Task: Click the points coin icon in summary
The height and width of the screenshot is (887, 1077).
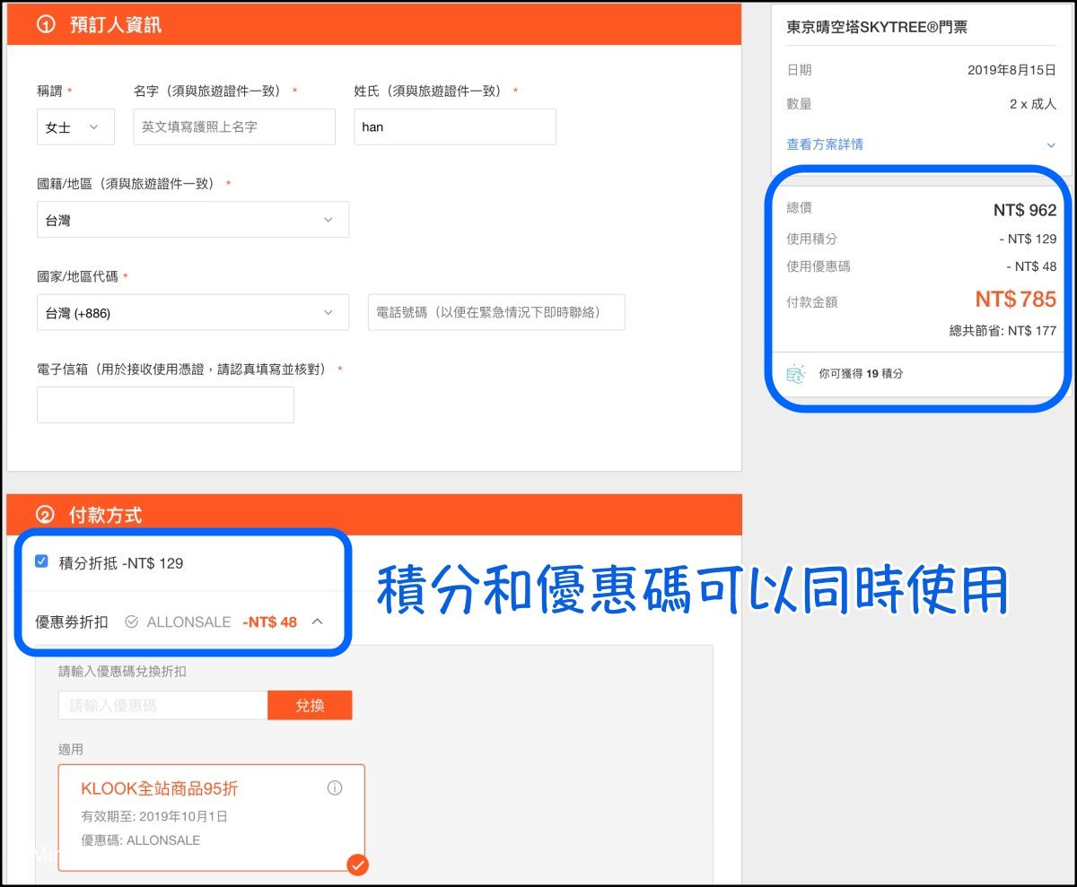Action: click(796, 373)
